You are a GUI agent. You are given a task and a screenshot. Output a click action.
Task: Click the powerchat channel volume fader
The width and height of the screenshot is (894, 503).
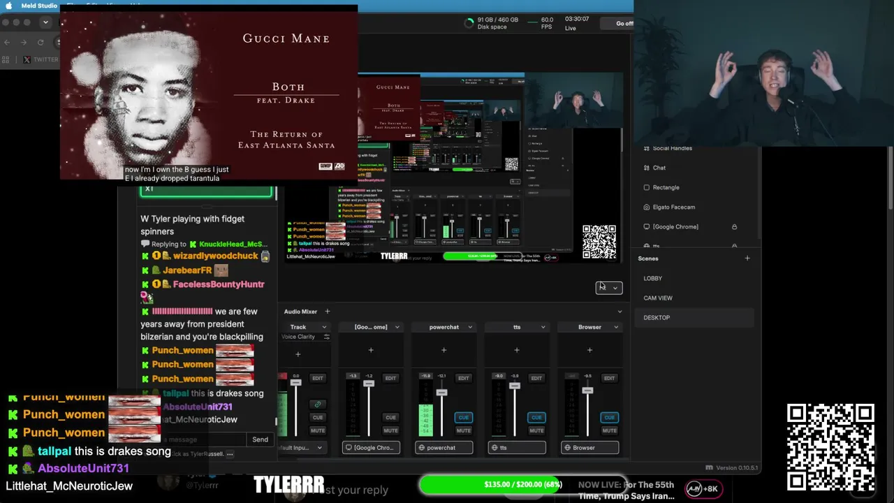click(x=441, y=393)
